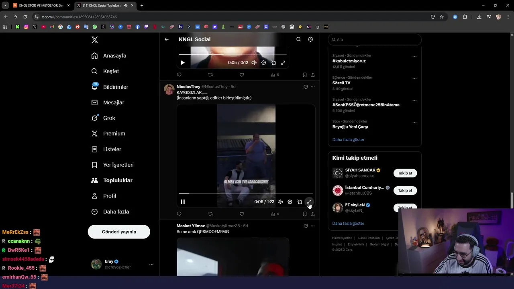
Task: Open Yer İşaretleri bookmarks
Action: 112,165
